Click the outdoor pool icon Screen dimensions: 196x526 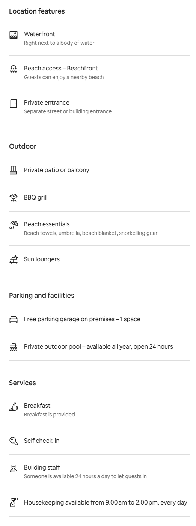pos(14,347)
